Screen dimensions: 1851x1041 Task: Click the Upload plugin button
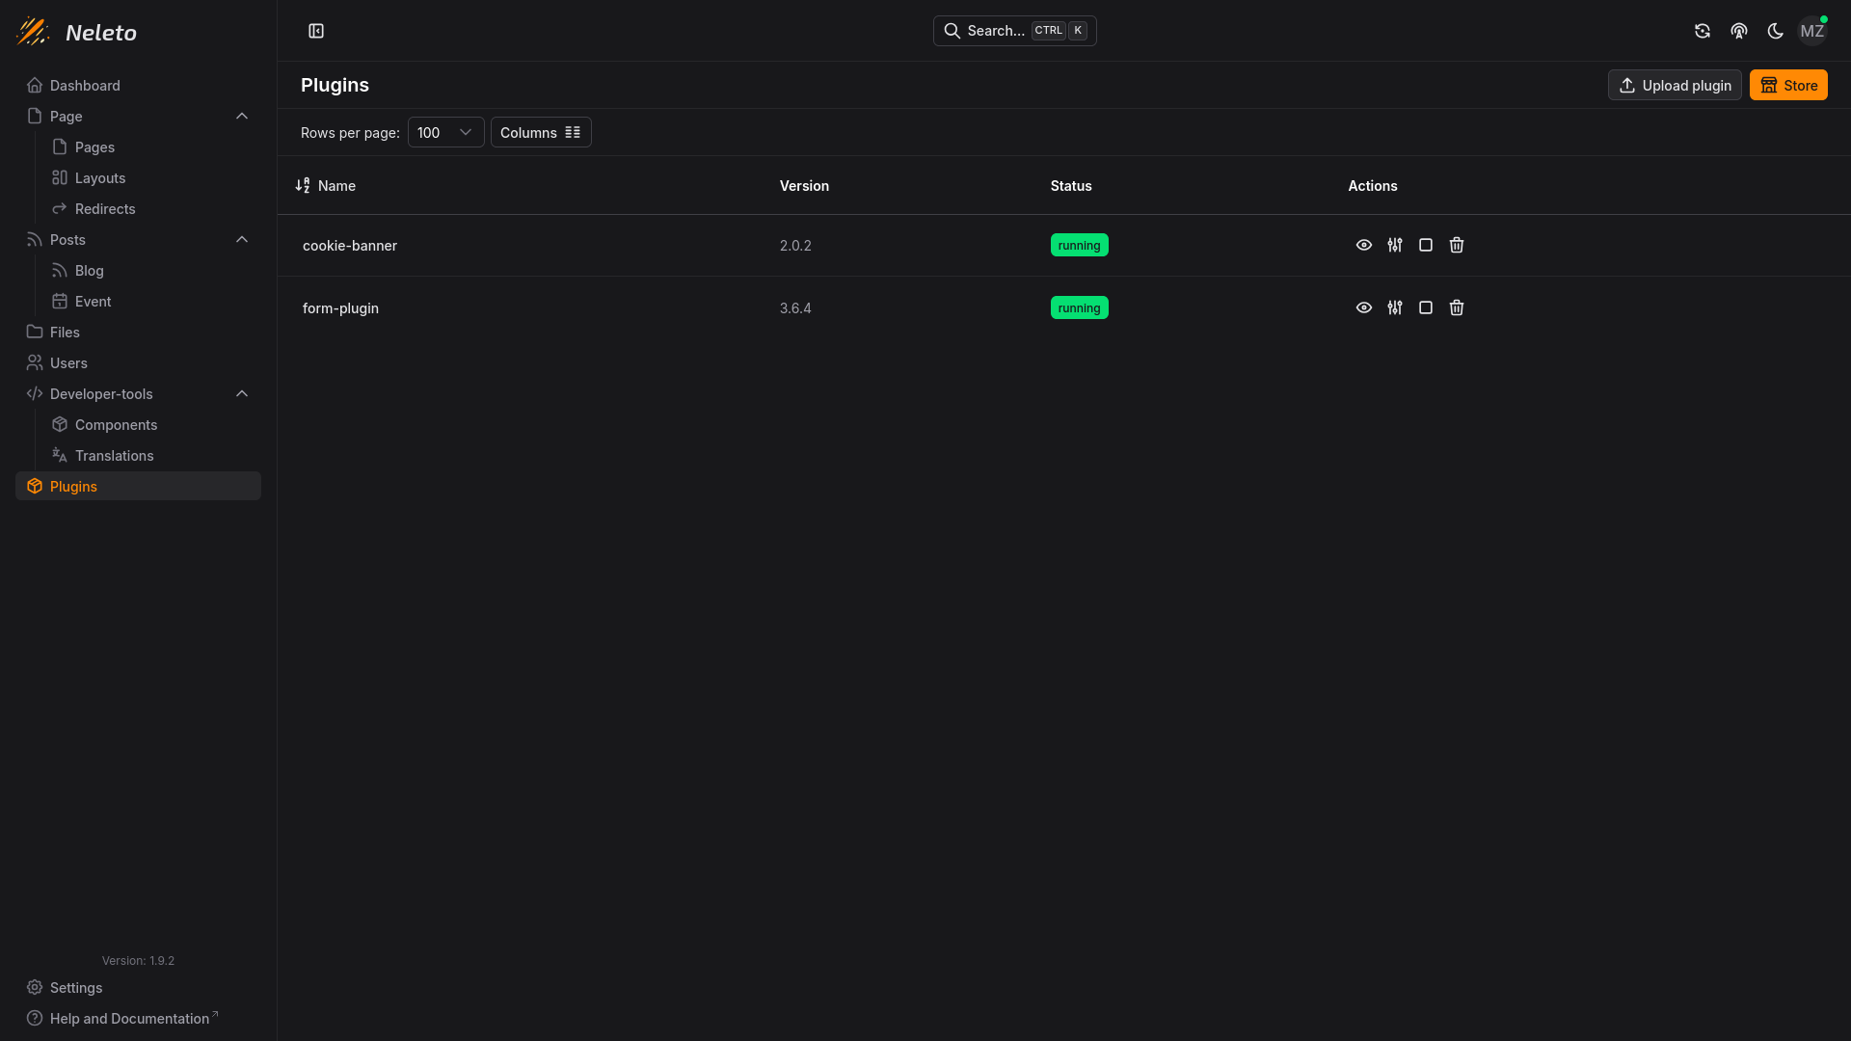tap(1674, 85)
